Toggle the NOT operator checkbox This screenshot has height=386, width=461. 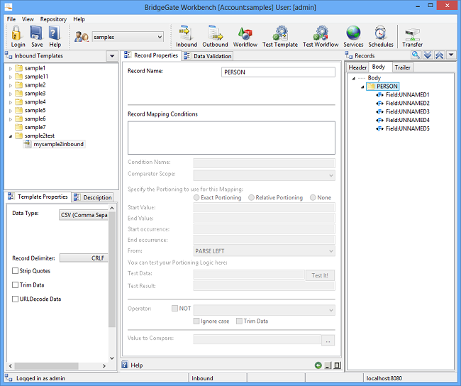(x=174, y=309)
